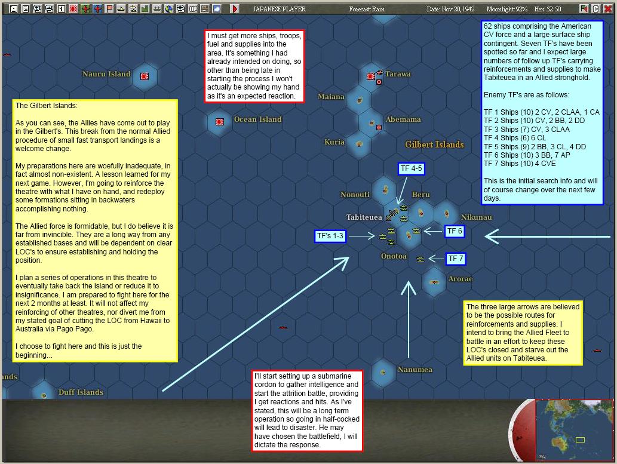This screenshot has width=617, height=464.
Task: Click the Japanese rising sun flag icon
Action: point(73,8)
